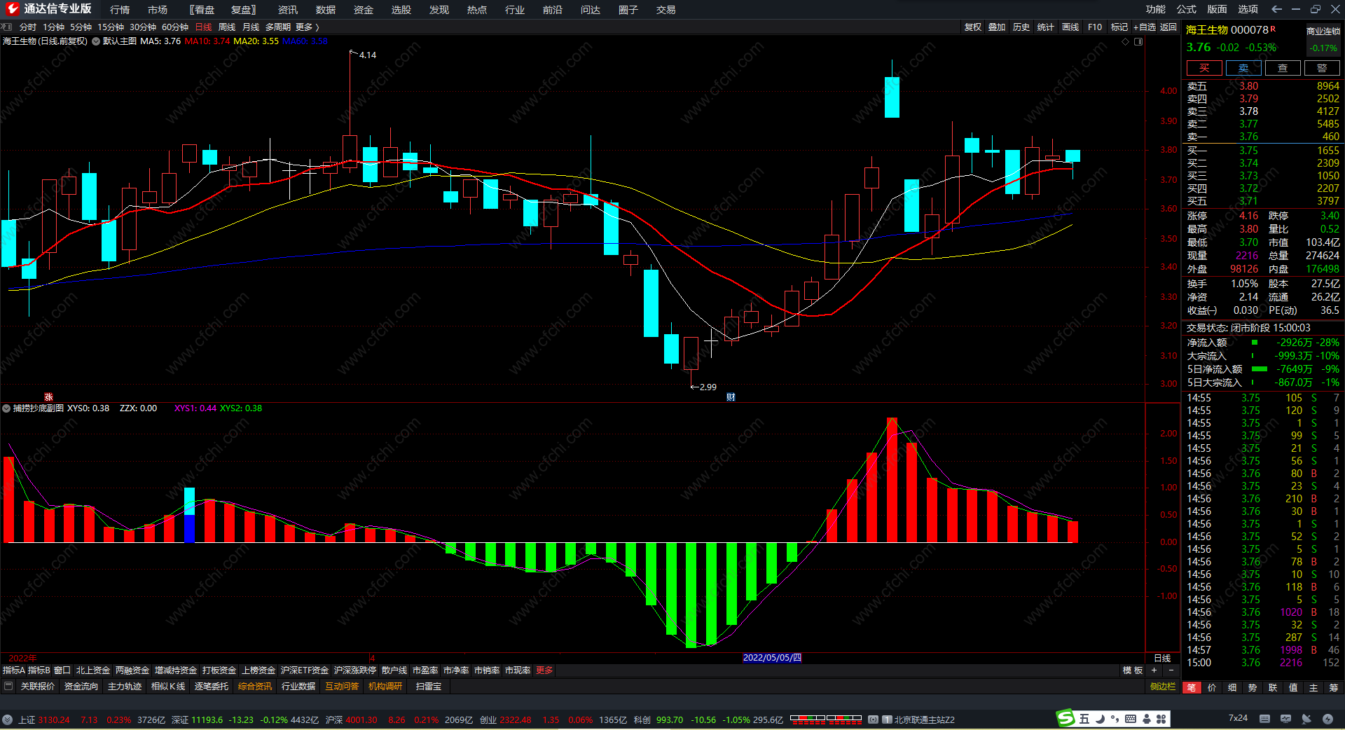Click the red-green market breadth indicator bars
Screen dimensions: 1345x730
[826, 719]
